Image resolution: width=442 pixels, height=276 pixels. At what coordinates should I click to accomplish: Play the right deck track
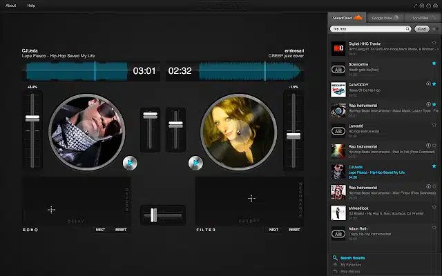(x=195, y=163)
